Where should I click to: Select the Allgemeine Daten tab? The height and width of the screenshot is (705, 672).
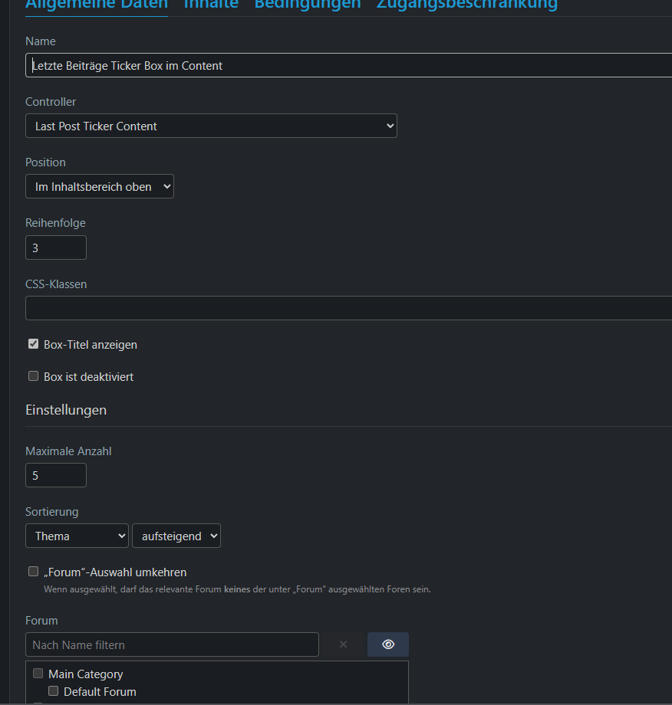[97, 5]
